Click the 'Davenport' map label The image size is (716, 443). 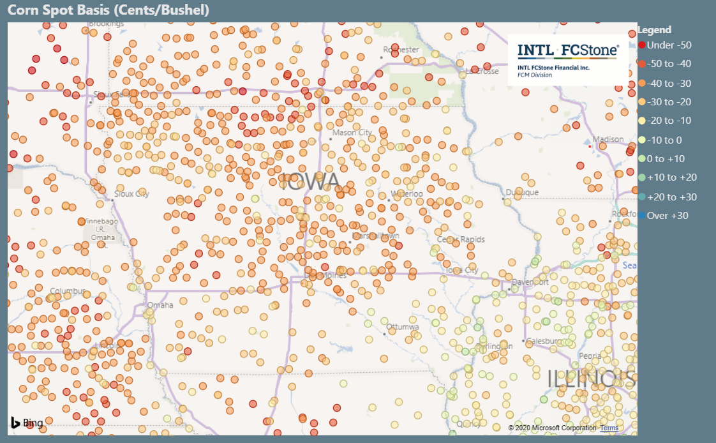(x=530, y=282)
